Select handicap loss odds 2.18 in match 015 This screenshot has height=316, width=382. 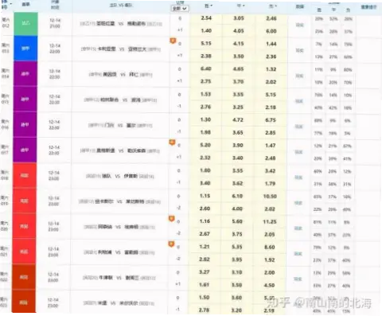pos(271,107)
